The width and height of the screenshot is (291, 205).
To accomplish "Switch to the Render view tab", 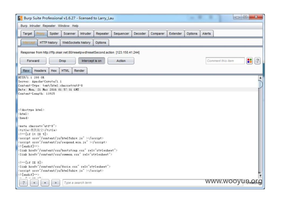I will click(x=79, y=70).
